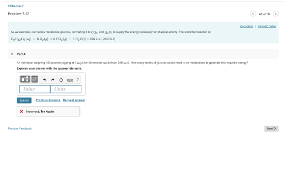Open the symbols µÅ button
The image size is (285, 192).
click(x=35, y=79)
